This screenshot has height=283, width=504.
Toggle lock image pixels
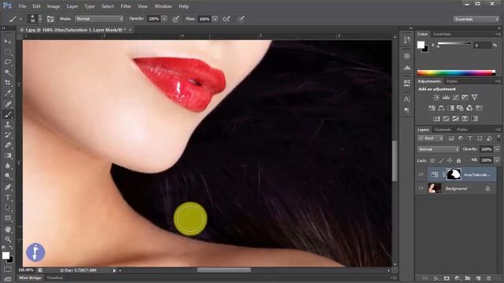(x=441, y=160)
